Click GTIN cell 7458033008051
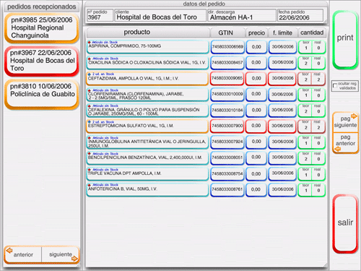Viewport: 361px width, 271px height. (227, 158)
